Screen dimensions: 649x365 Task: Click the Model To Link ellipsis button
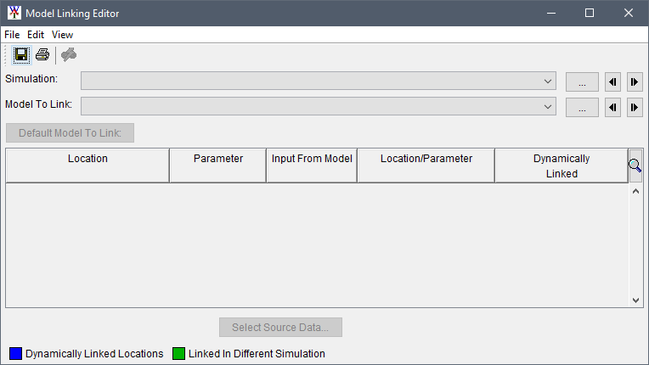click(x=582, y=108)
